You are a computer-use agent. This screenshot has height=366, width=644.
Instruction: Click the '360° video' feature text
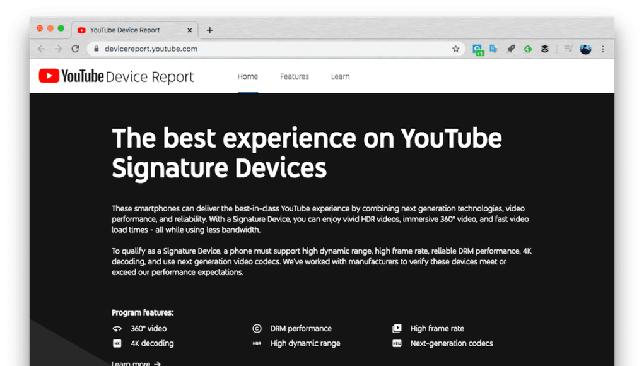point(149,329)
